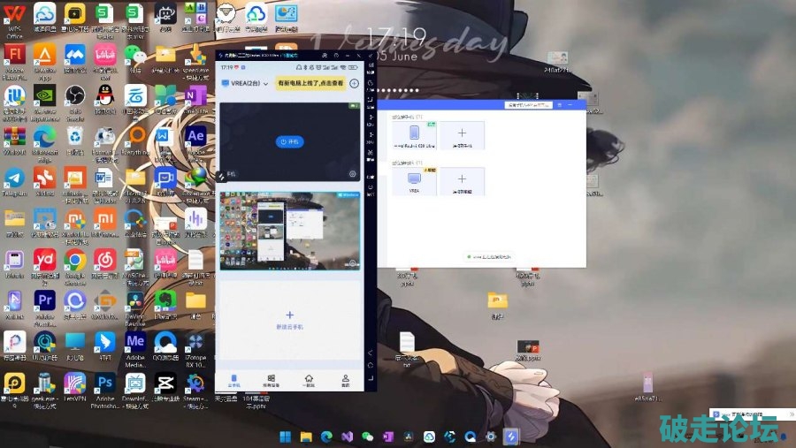Viewport: 796px width, 448px height.
Task: Click the add tile next to the VREA computer
Action: (x=462, y=181)
